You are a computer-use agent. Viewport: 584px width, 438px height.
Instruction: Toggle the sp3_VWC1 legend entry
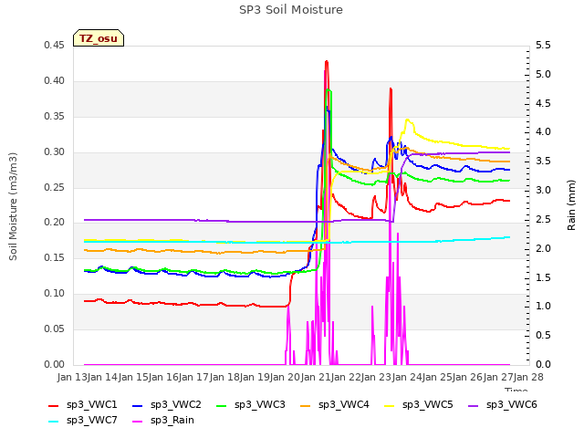tap(83, 404)
